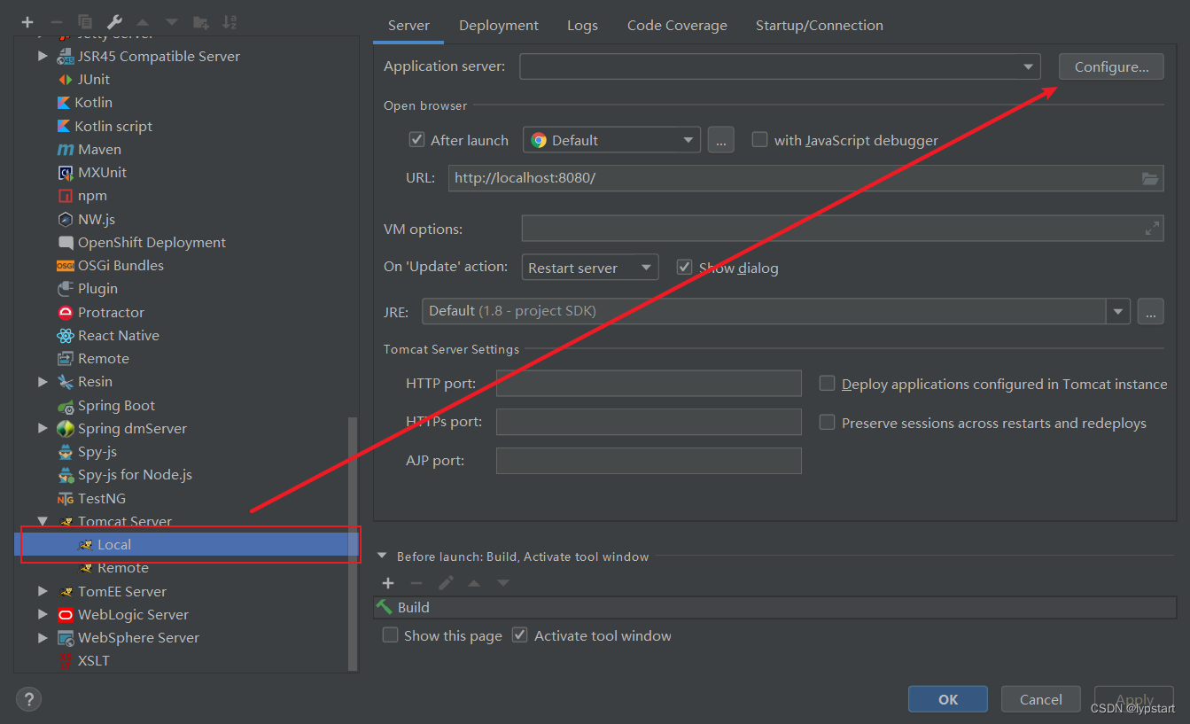Image resolution: width=1190 pixels, height=724 pixels.
Task: Collapse the Before launch section
Action: coord(383,557)
